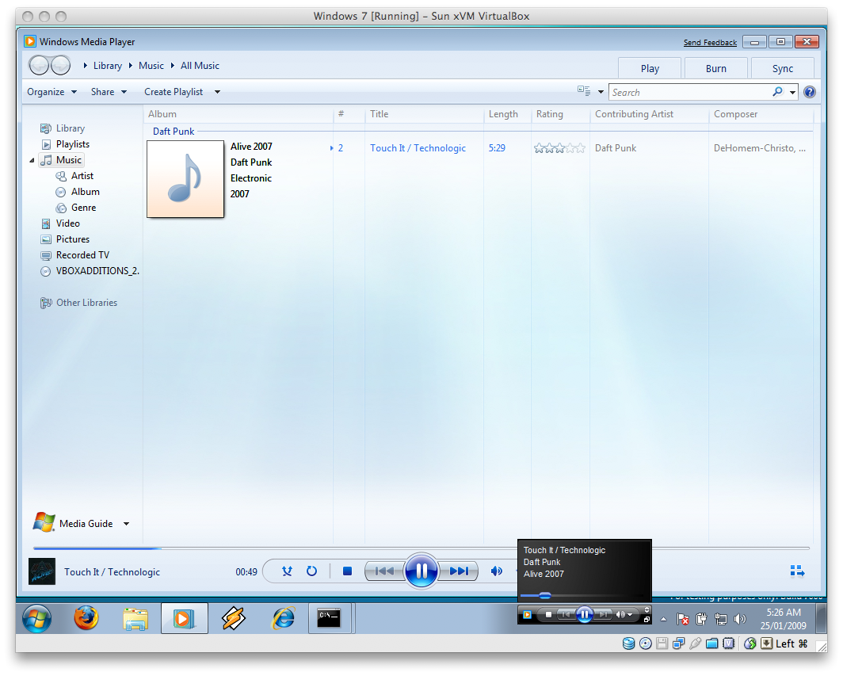Toggle repeat mode

(311, 571)
